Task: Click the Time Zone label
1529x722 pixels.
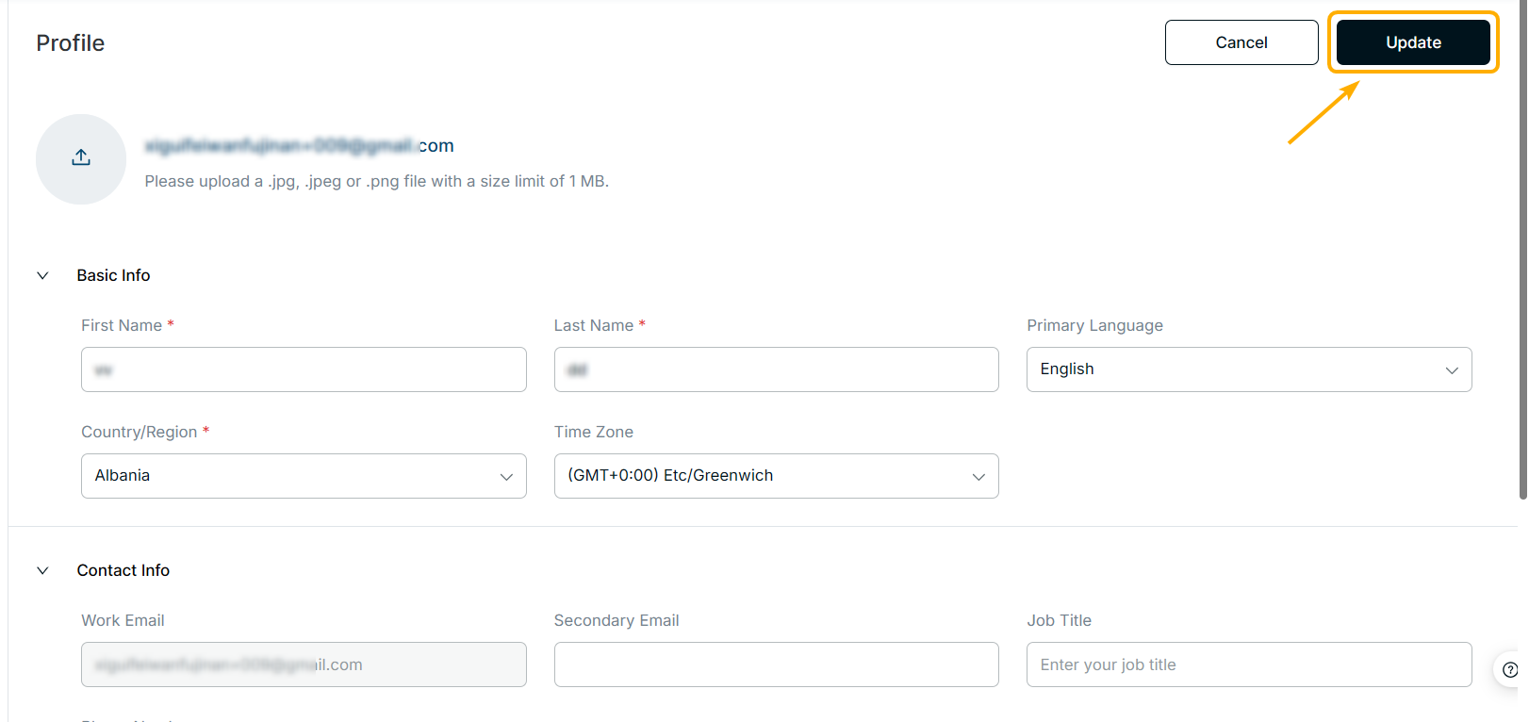Action: click(x=594, y=432)
